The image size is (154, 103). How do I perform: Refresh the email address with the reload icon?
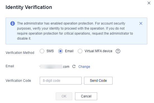[x=74, y=66]
